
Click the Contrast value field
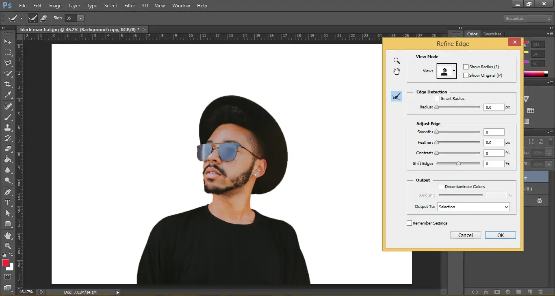pos(494,153)
